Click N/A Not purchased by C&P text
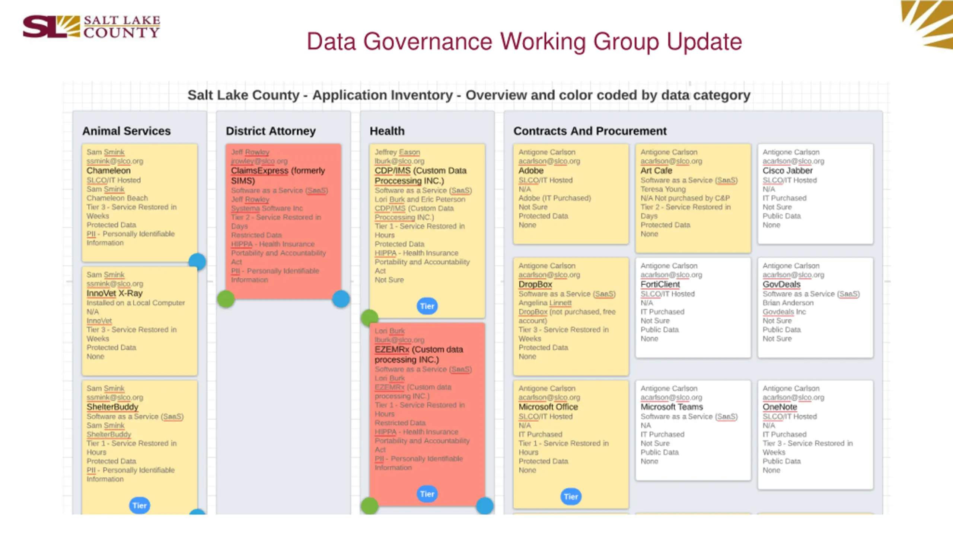Viewport: 953px width, 536px height. (x=685, y=198)
